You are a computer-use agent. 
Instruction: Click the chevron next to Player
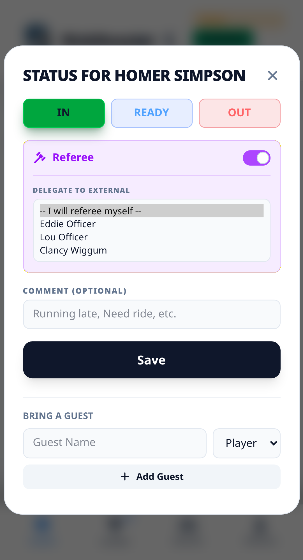[x=273, y=443]
